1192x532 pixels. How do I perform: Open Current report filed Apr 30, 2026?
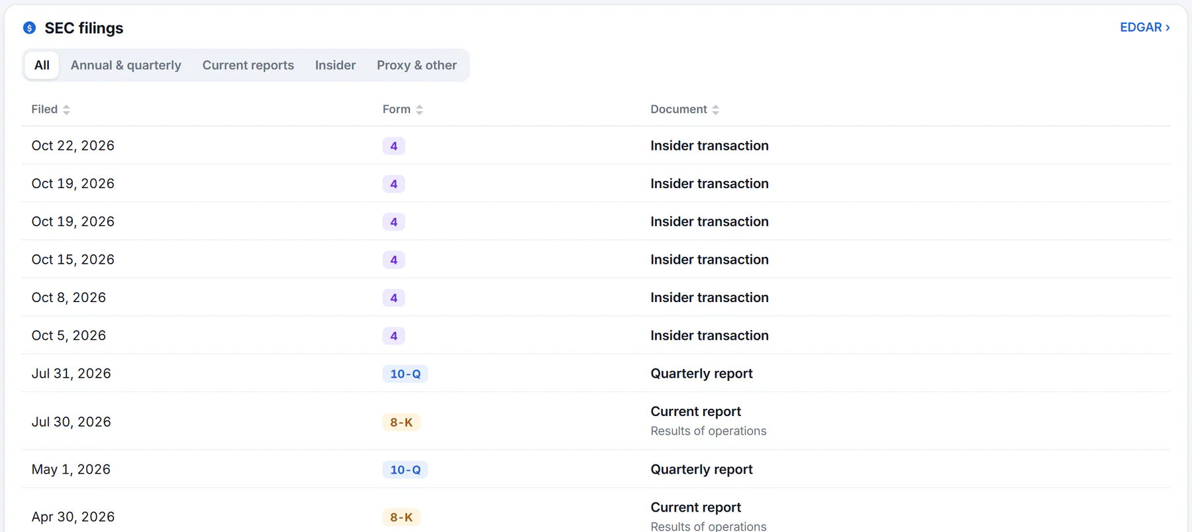pyautogui.click(x=695, y=507)
